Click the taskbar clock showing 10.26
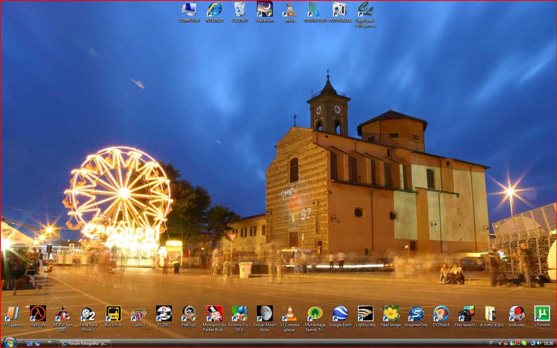This screenshot has height=348, width=557. click(x=548, y=344)
